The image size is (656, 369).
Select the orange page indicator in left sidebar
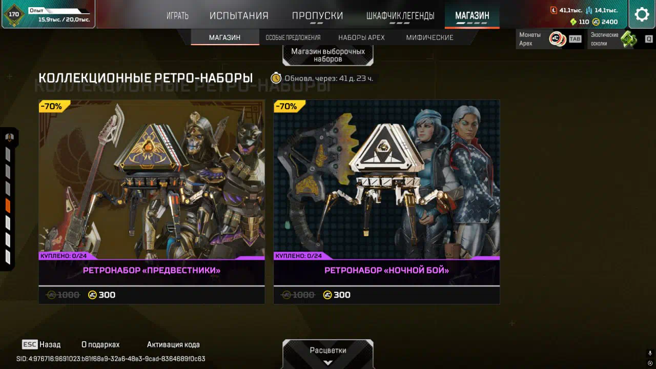coord(8,206)
